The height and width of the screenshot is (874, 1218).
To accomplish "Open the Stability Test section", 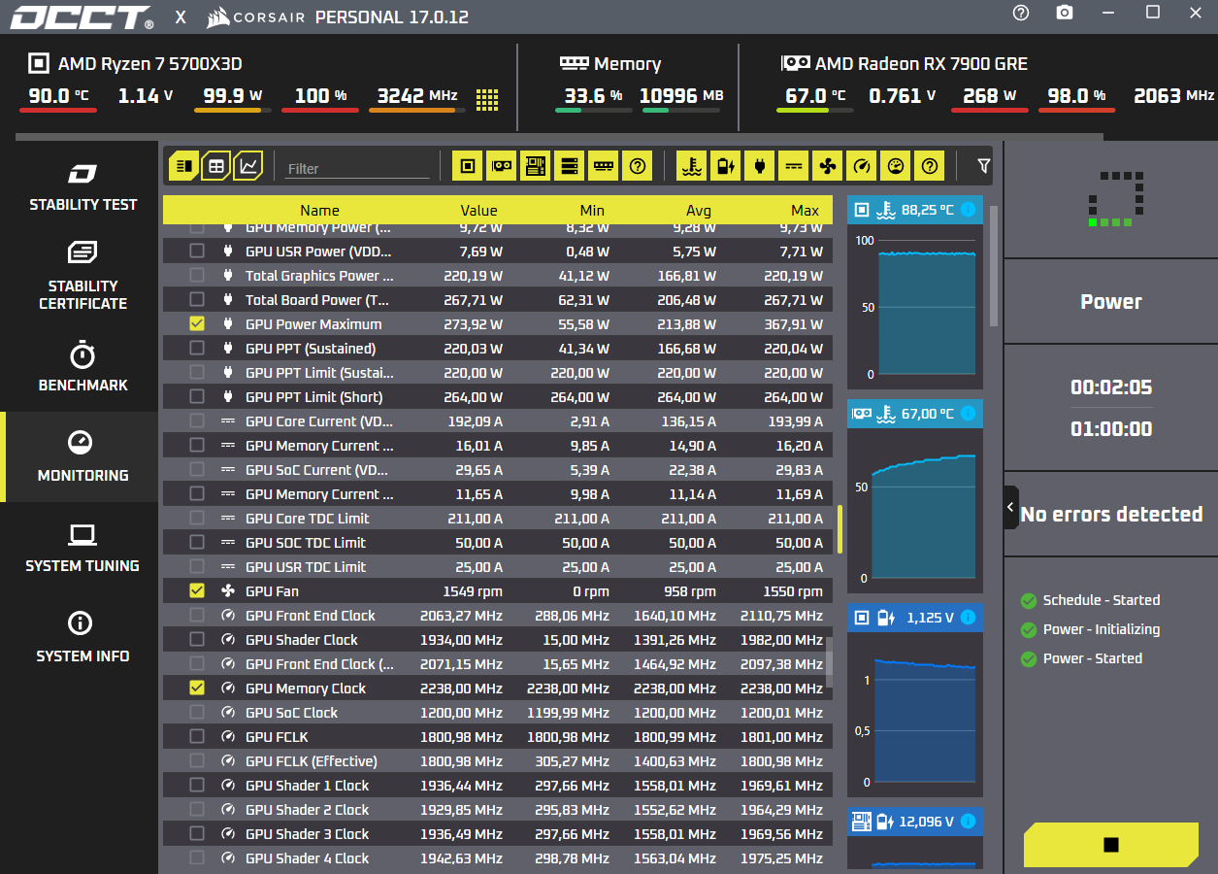I will [x=82, y=187].
